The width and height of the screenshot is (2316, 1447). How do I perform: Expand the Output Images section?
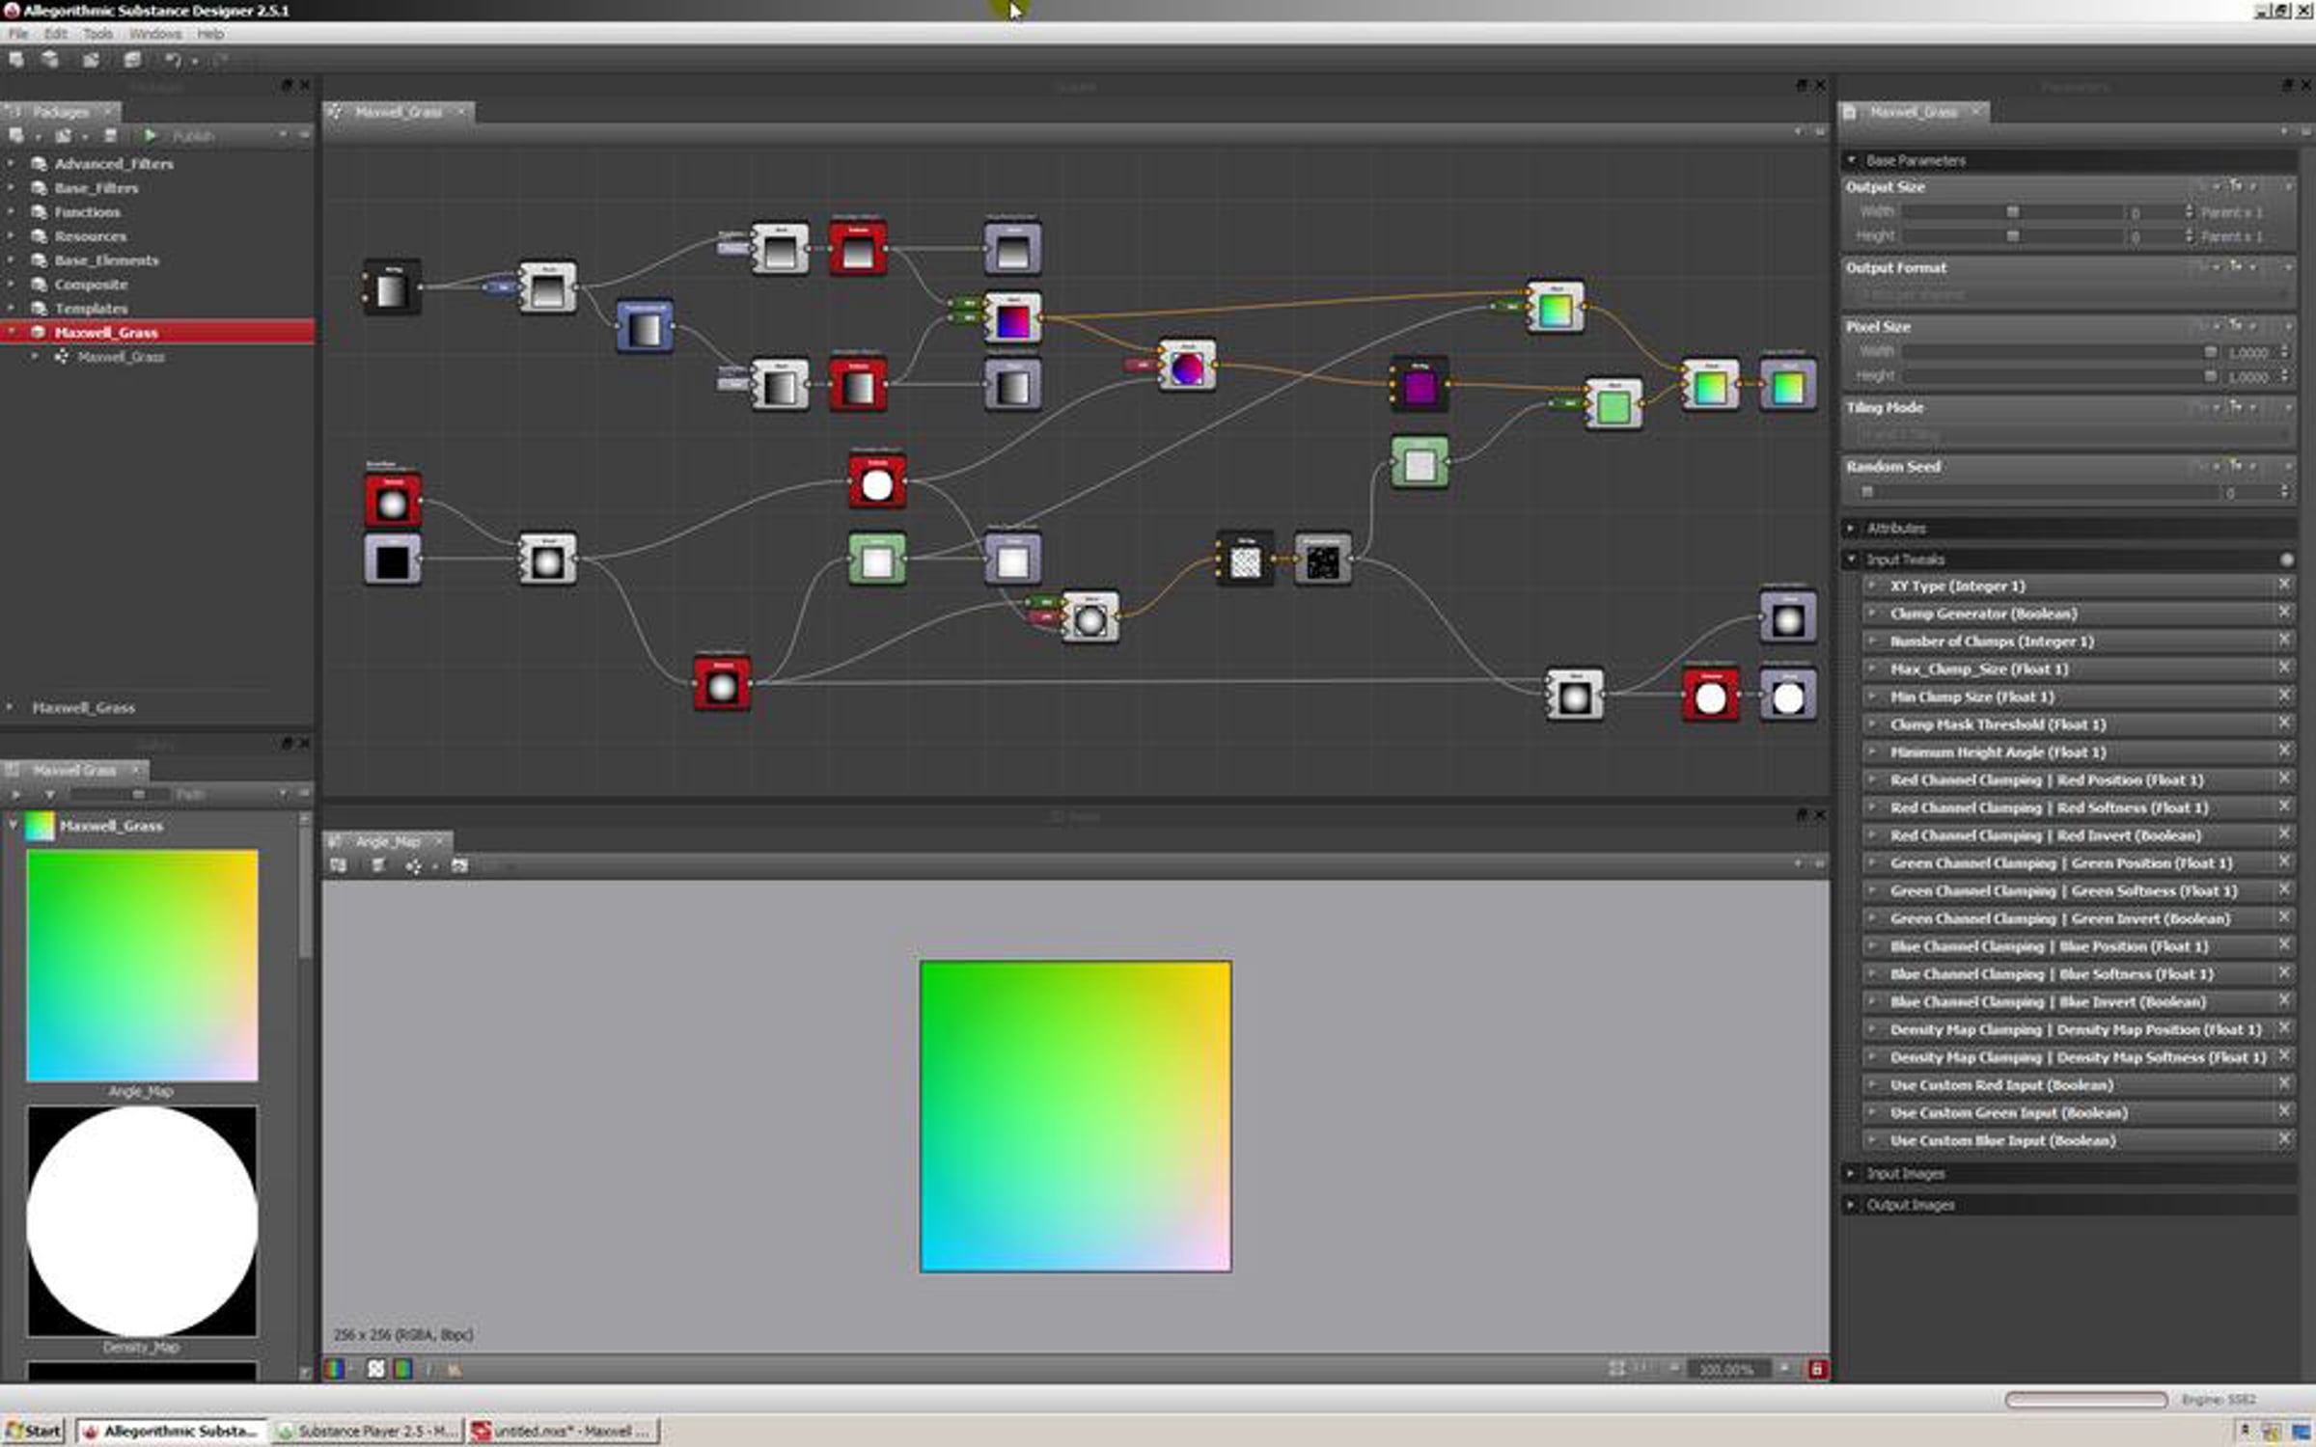(x=1851, y=1205)
